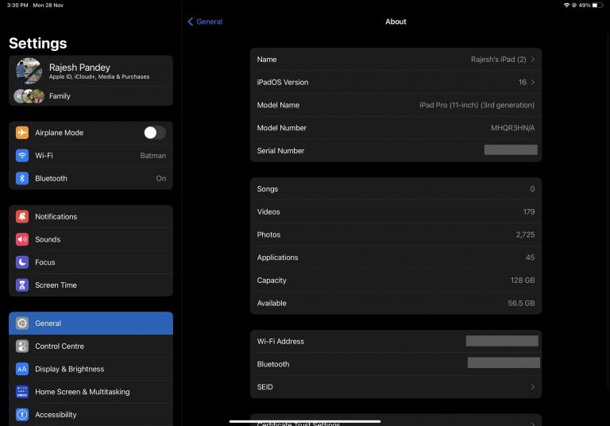Viewport: 610px width, 426px height.
Task: Tap the Serial Number row
Action: pos(396,151)
